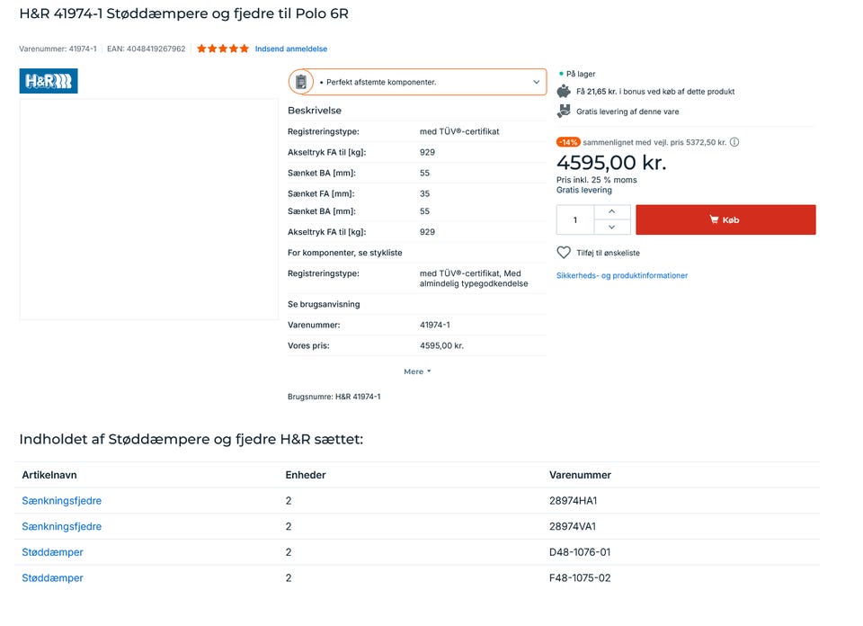The width and height of the screenshot is (863, 626).
Task: Open the price comparison info icon
Action: (734, 142)
